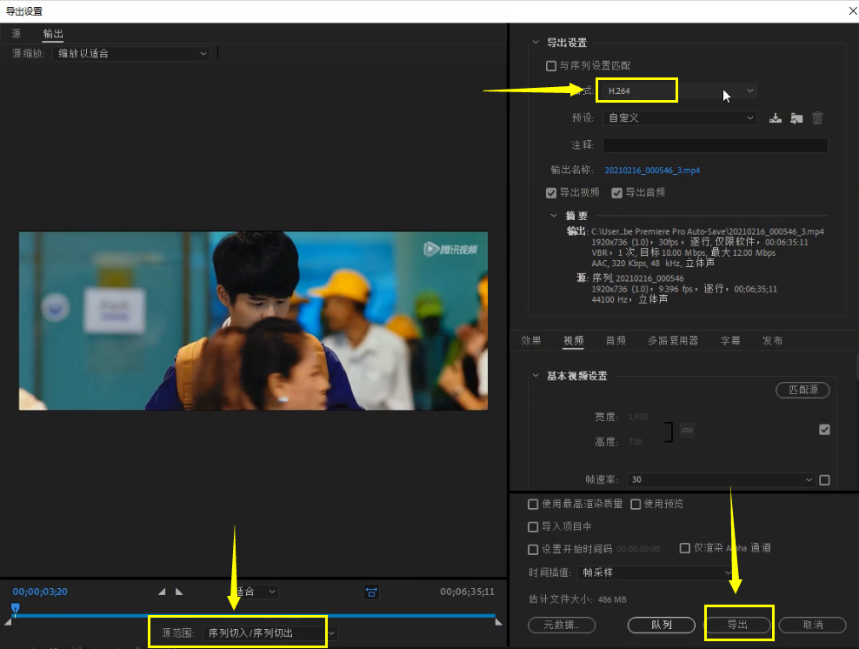Switch to the source tab

coord(17,34)
